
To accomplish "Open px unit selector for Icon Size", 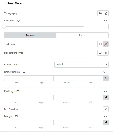I will point(105,21).
